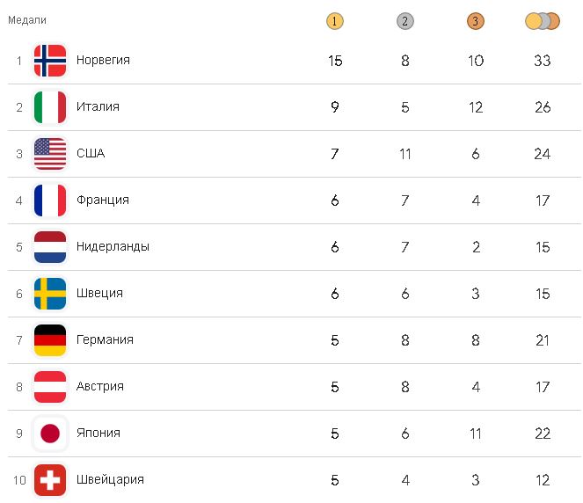Select the Япония country name

[x=98, y=433]
